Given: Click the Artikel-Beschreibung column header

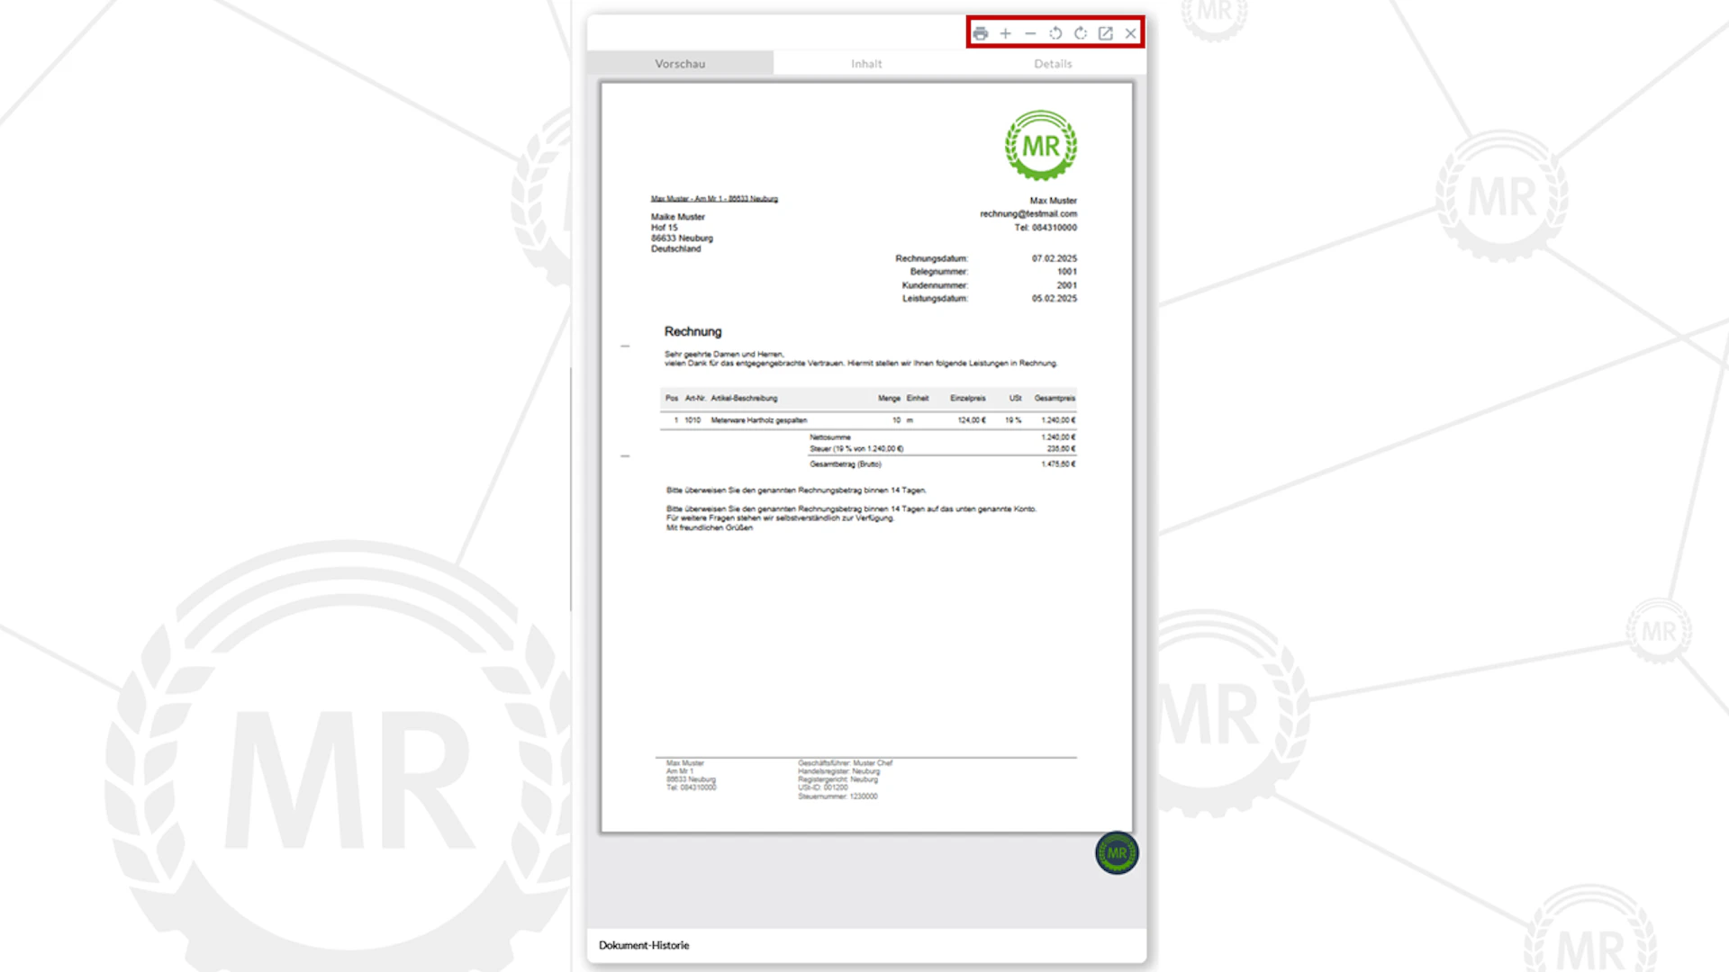Looking at the screenshot, I should [744, 398].
